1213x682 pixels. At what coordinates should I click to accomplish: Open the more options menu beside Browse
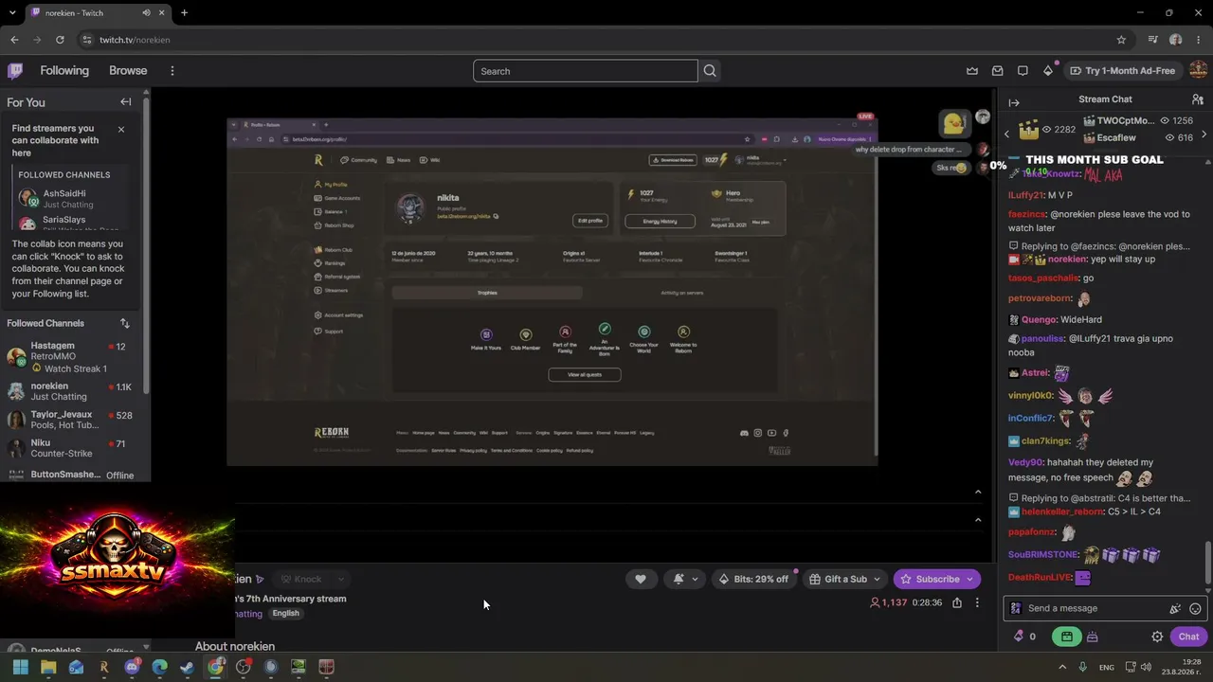click(172, 71)
